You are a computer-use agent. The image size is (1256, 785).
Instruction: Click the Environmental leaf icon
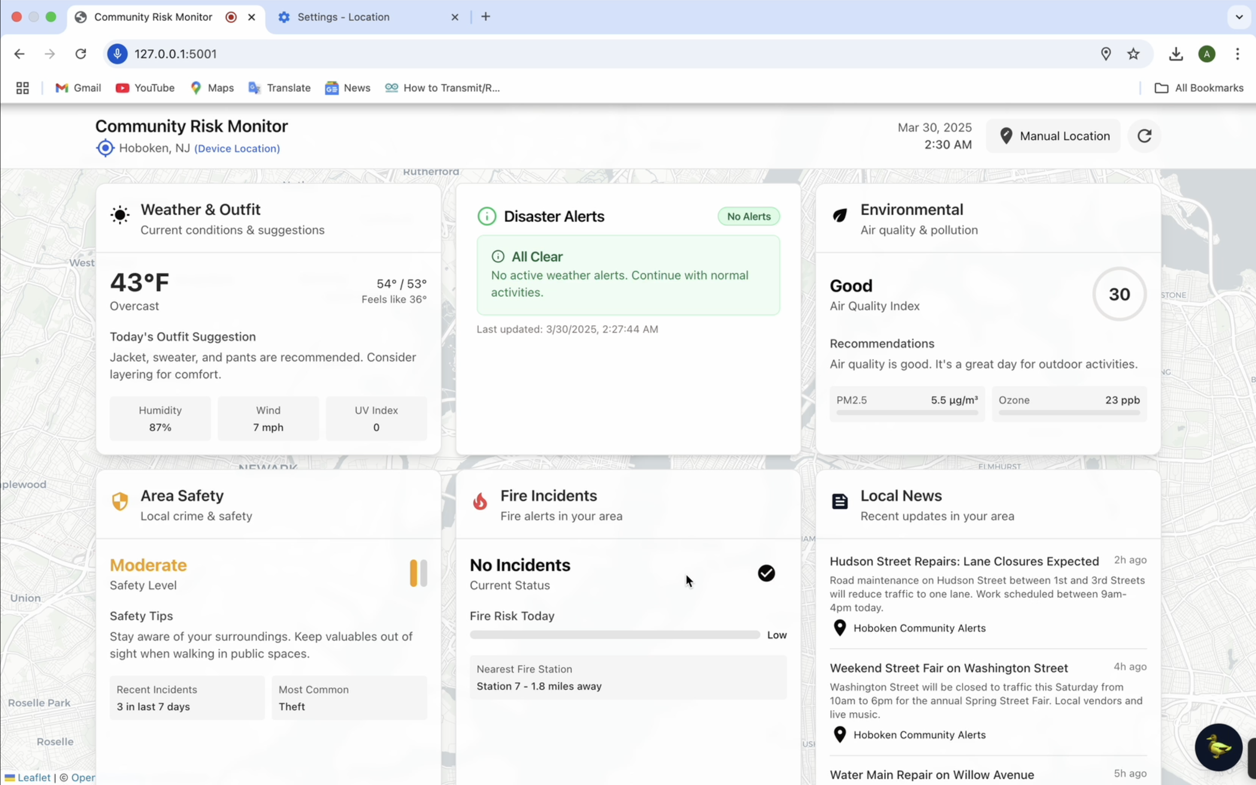click(840, 215)
